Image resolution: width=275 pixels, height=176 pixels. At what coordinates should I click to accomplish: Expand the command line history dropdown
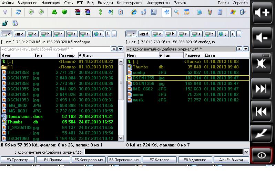click(246, 152)
